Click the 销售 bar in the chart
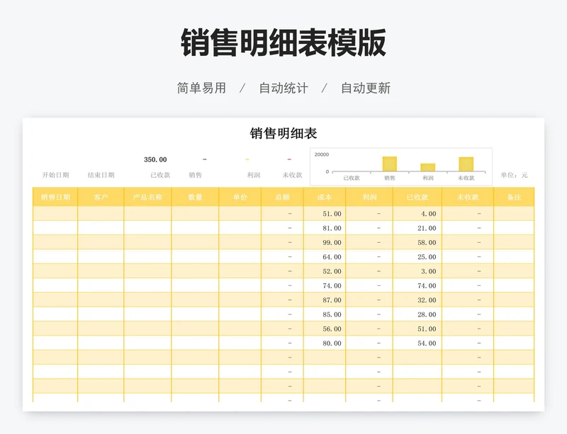 tap(389, 164)
